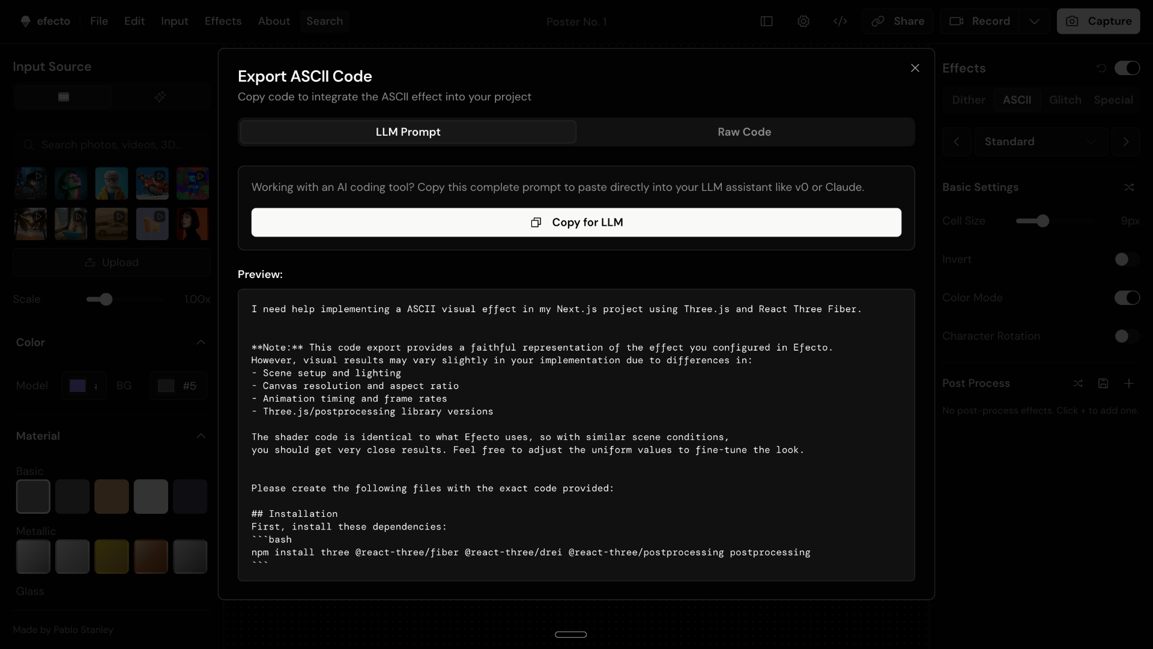Go to previous ASCII style arrow

click(x=957, y=142)
